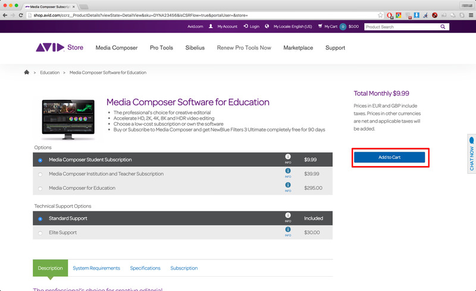Click the My Account person icon

pyautogui.click(x=211, y=26)
